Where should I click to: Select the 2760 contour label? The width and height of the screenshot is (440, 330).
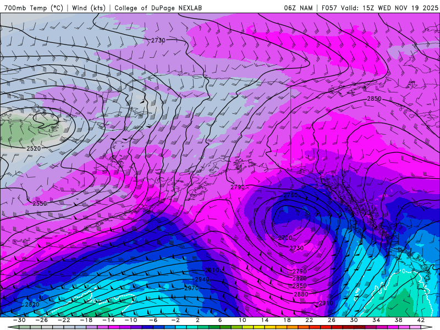pos(290,195)
